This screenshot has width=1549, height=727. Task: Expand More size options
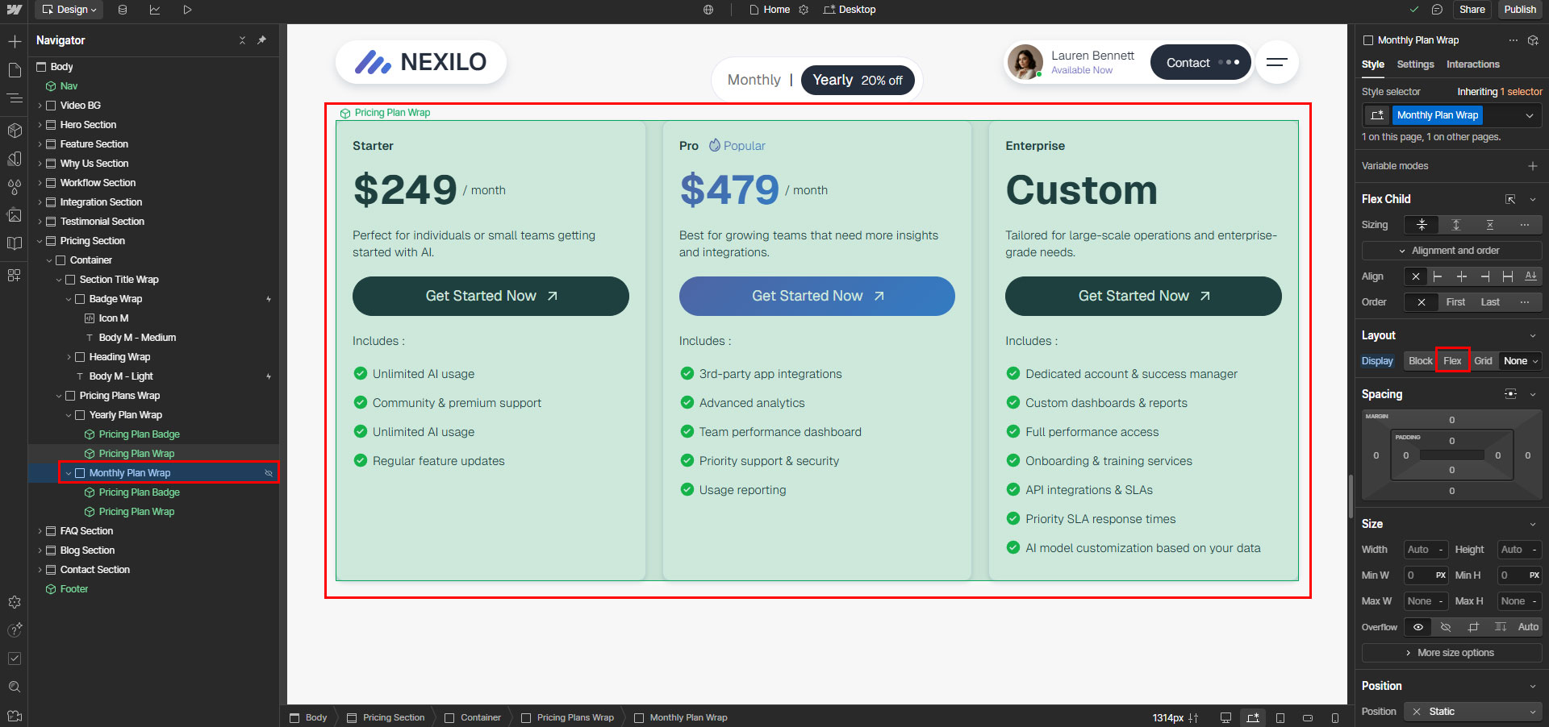click(1451, 653)
